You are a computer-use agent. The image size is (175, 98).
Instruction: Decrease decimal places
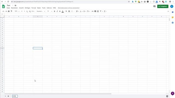[27, 11]
